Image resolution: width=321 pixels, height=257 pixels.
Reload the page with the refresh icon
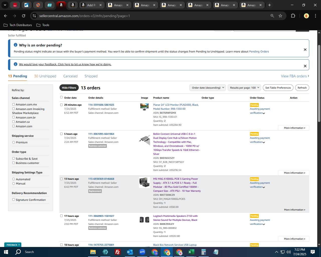[24, 16]
